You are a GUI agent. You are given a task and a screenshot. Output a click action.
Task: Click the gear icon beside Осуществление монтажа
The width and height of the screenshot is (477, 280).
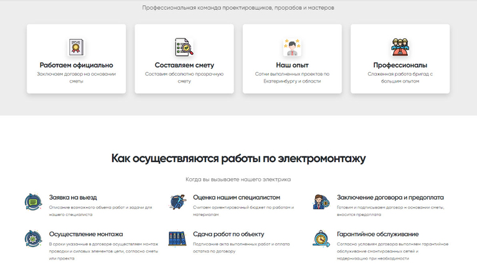click(33, 238)
